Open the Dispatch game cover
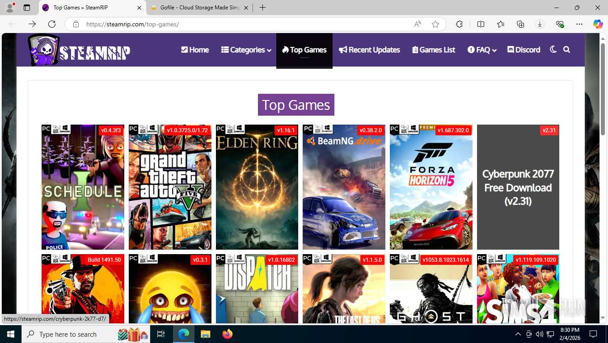 257,289
